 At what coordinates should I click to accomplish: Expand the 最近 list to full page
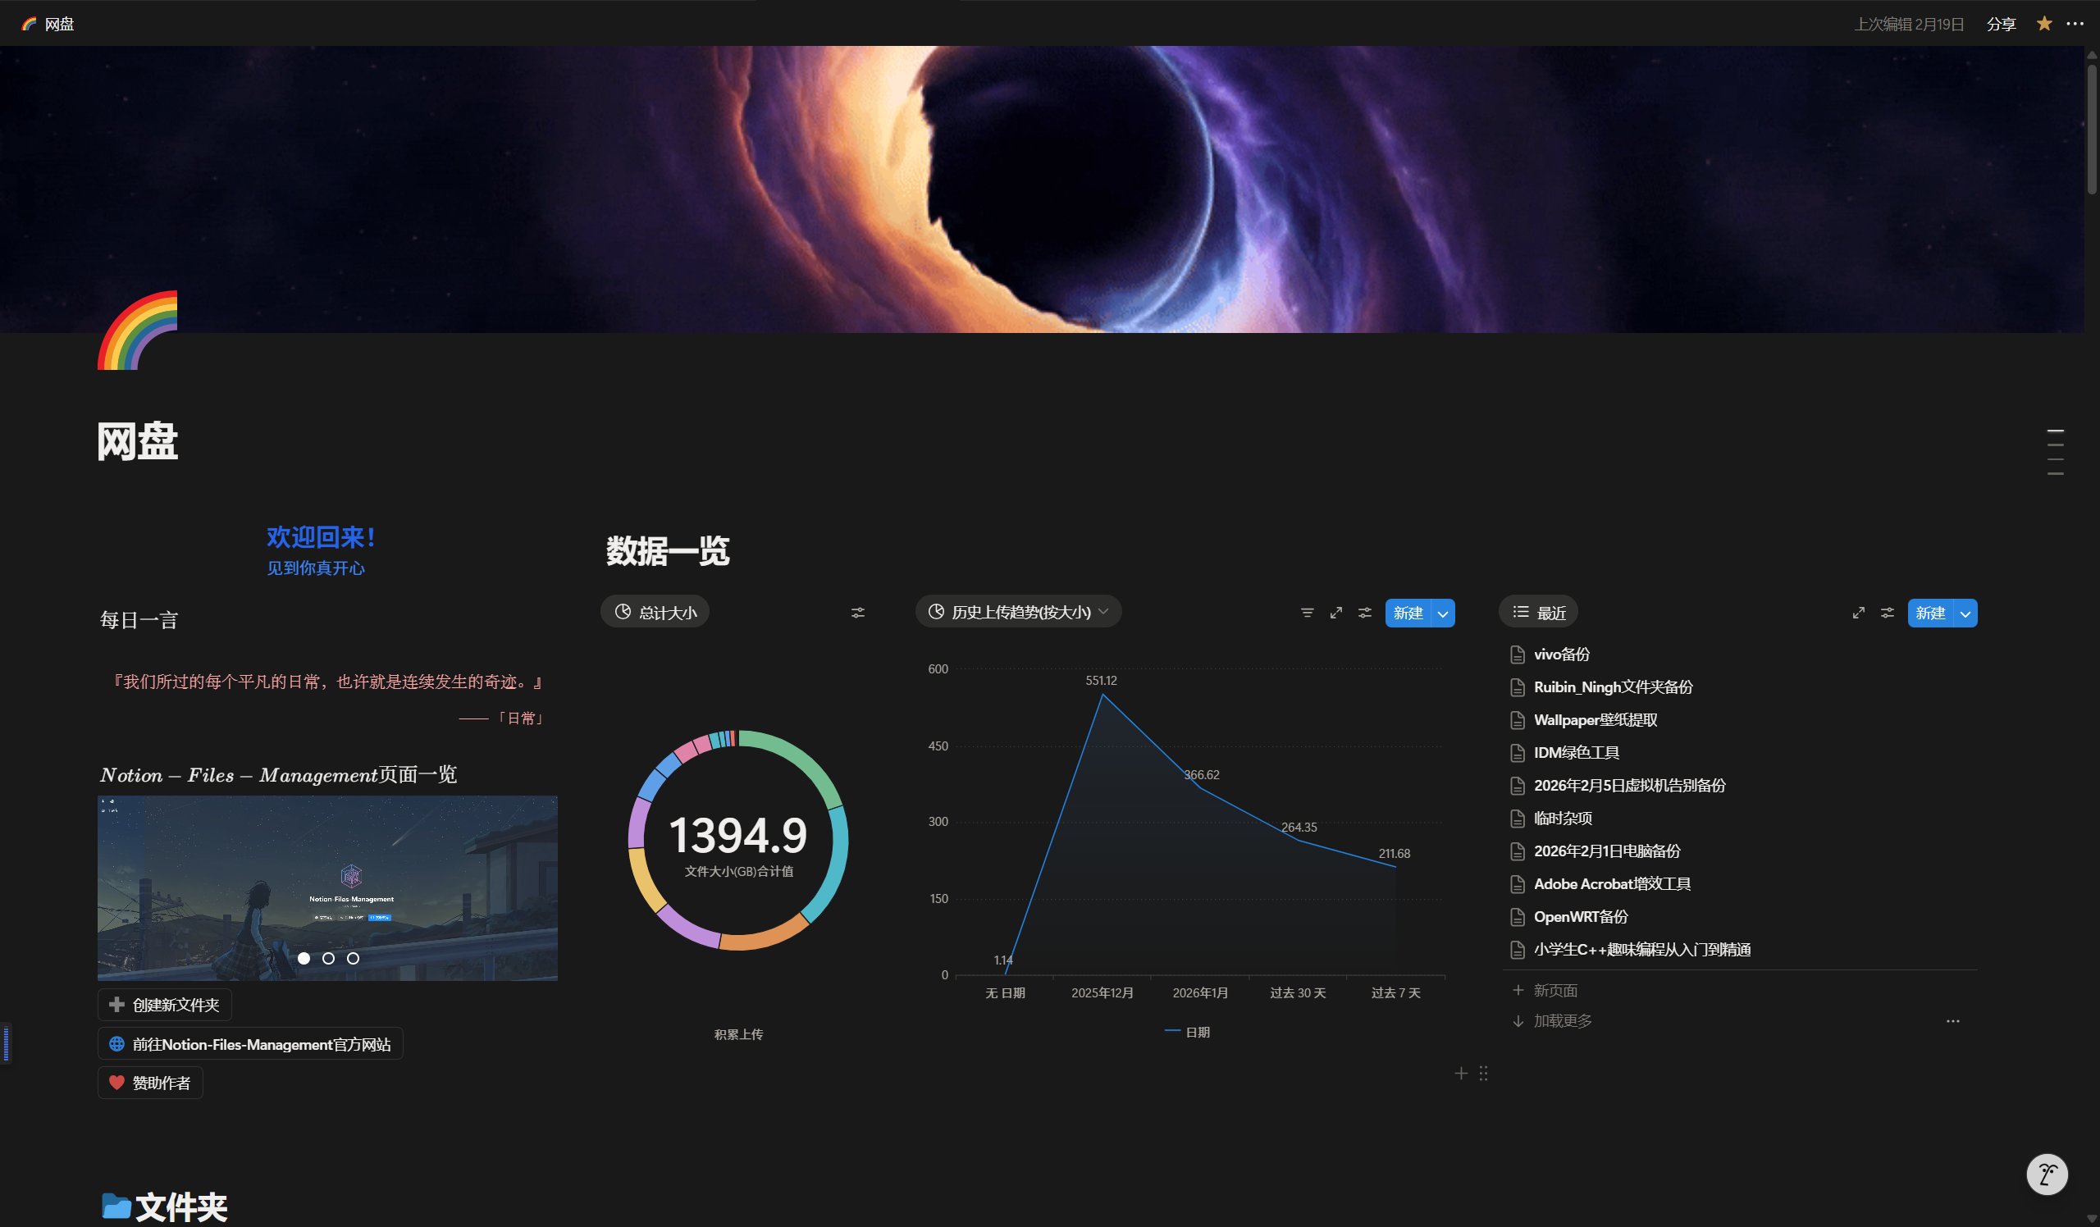tap(1858, 613)
